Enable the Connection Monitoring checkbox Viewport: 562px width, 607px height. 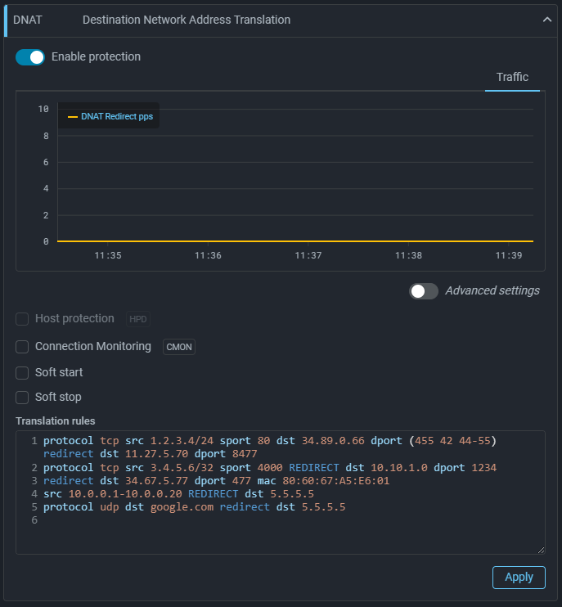[x=22, y=347]
